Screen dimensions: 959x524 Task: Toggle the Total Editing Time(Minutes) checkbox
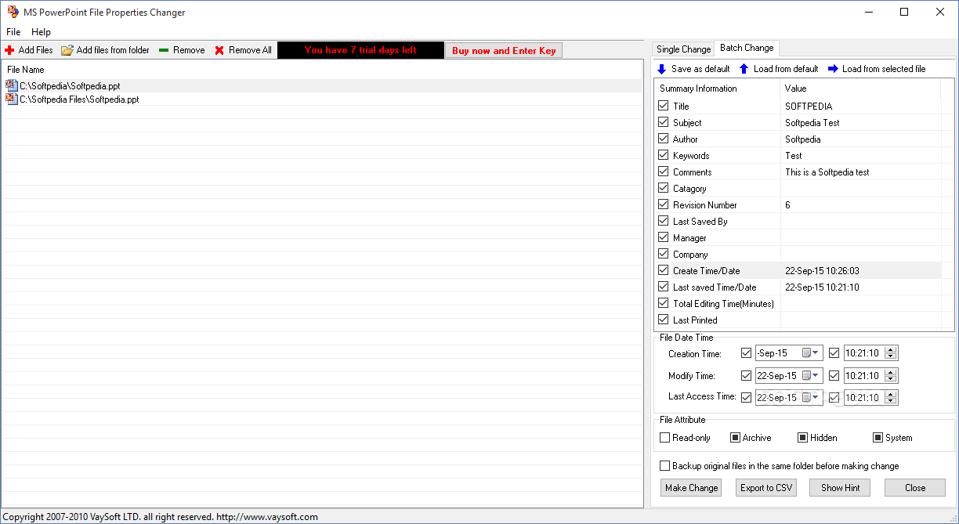point(664,303)
